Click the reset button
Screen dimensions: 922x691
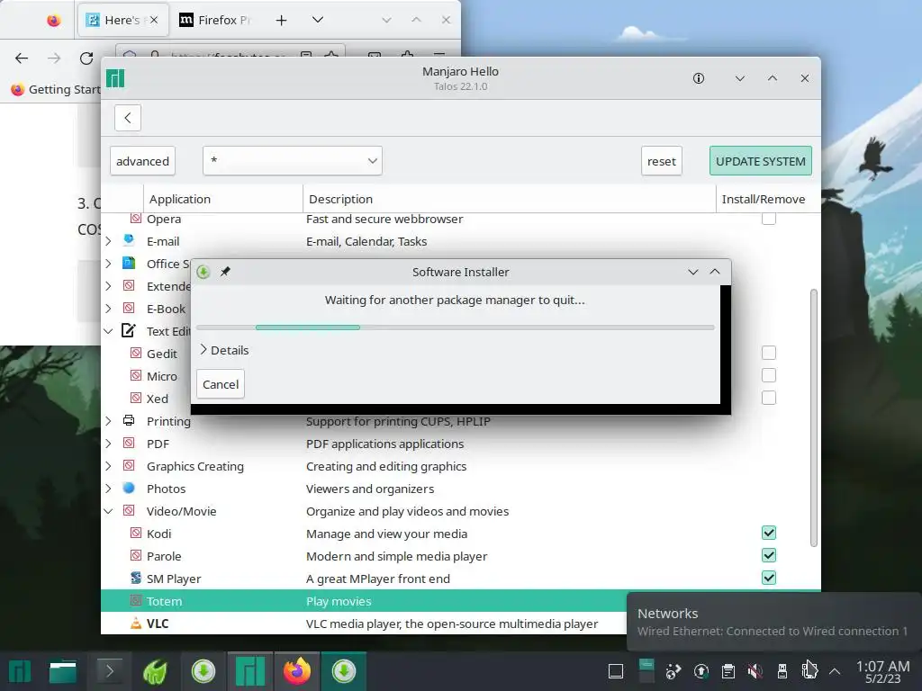662,160
